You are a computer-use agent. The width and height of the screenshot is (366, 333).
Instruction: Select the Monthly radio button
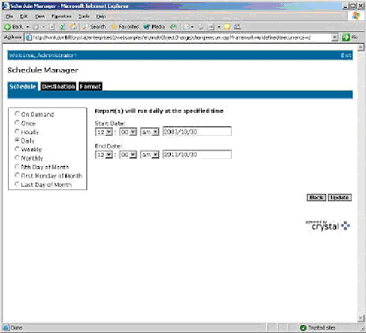click(x=17, y=158)
